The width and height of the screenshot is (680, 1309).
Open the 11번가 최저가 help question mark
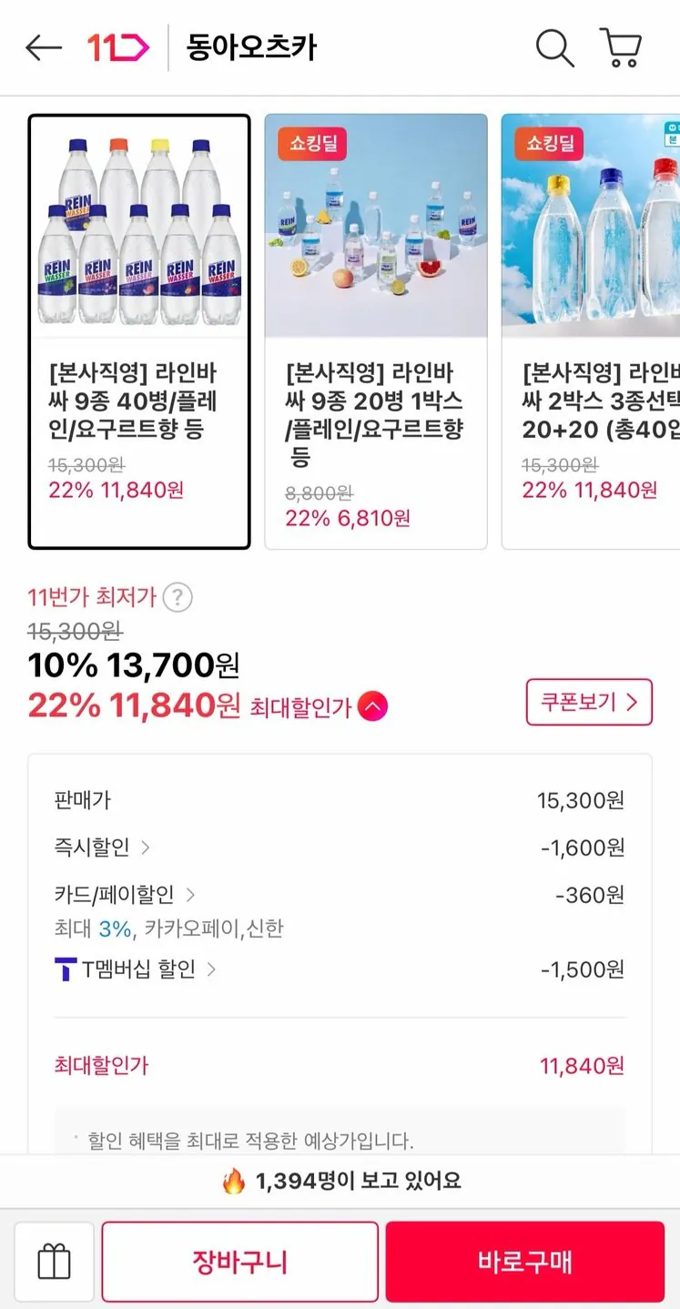click(178, 597)
